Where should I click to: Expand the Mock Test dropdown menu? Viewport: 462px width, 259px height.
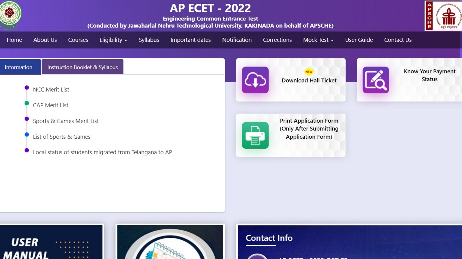tap(318, 40)
